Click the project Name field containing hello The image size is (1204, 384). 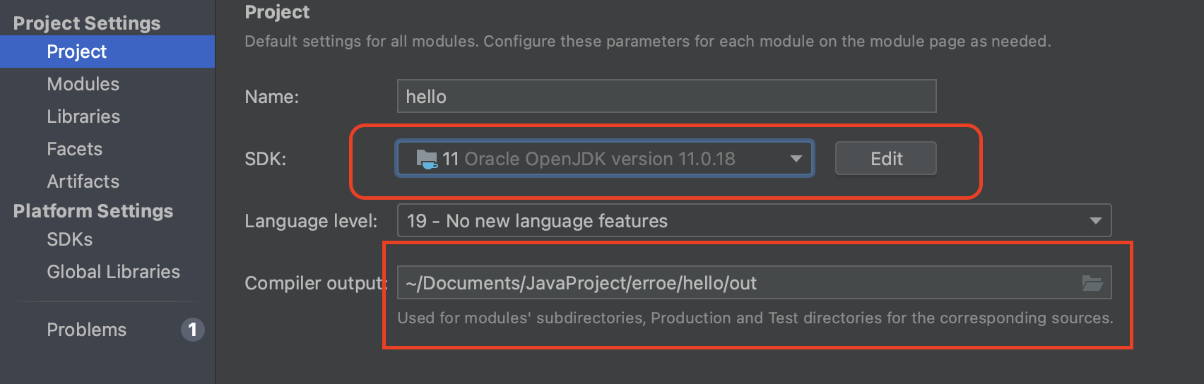(x=666, y=96)
